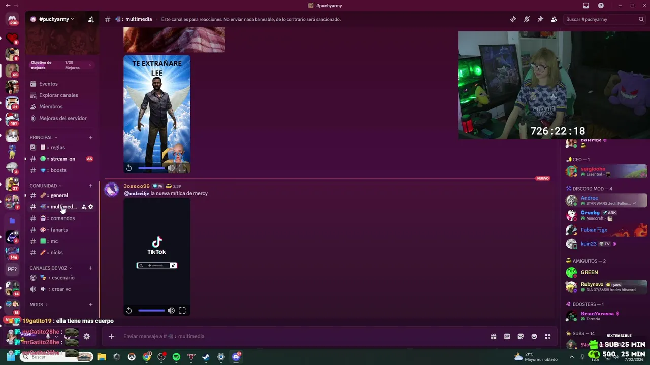Toggle microphone mute in user panel
This screenshot has height=365, width=650.
[x=48, y=336]
